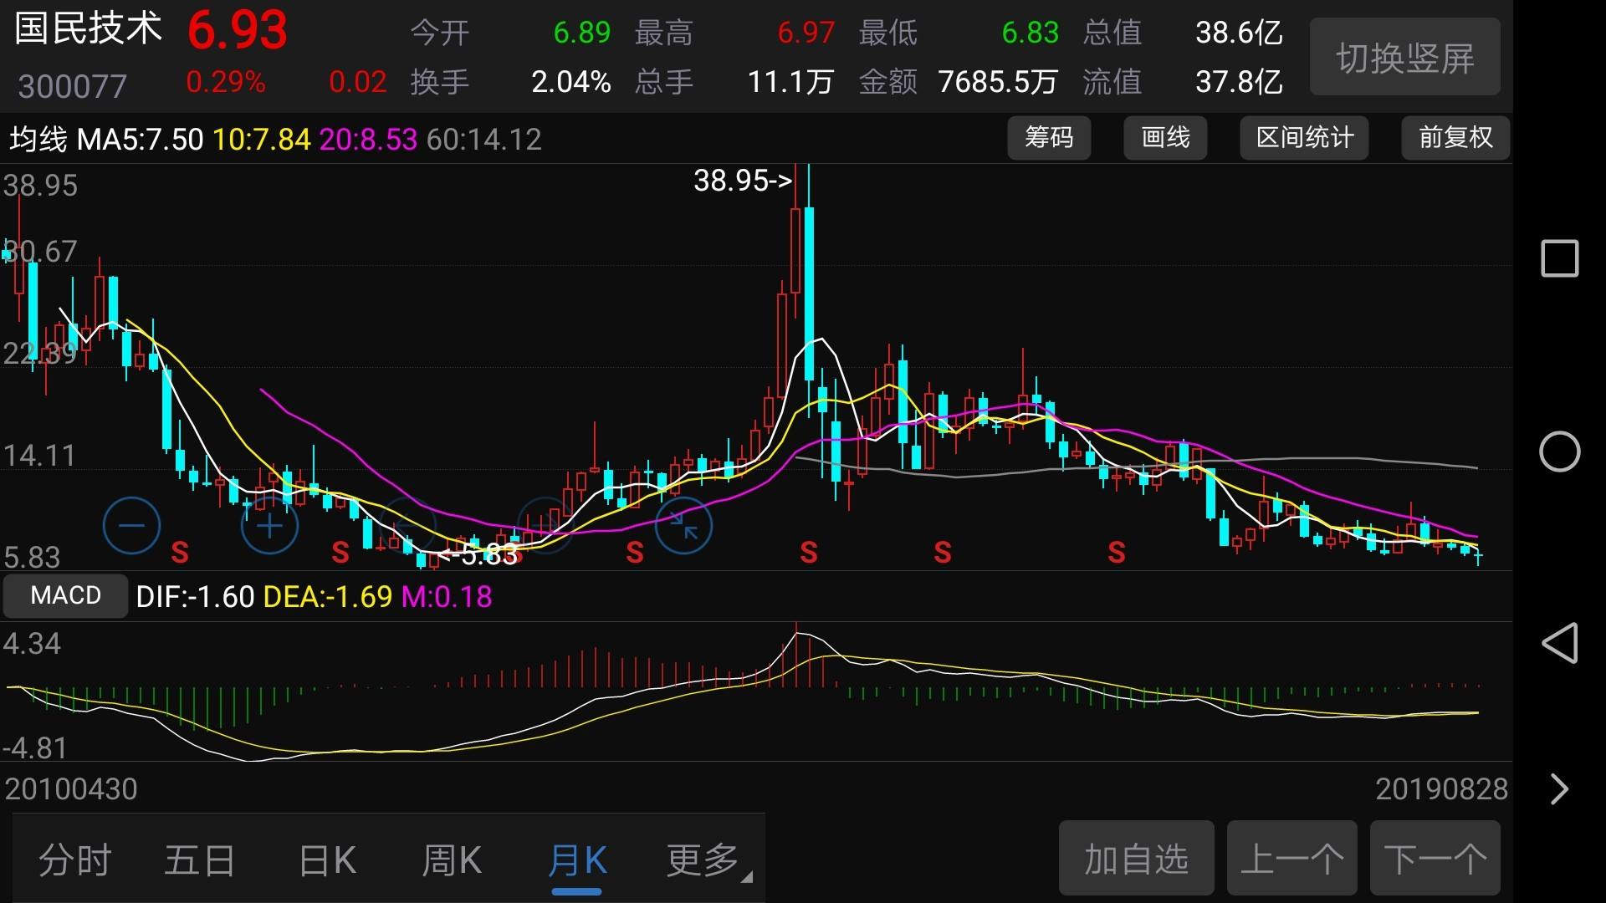Switch to 分时 tab
This screenshot has height=903, width=1606.
[75, 860]
